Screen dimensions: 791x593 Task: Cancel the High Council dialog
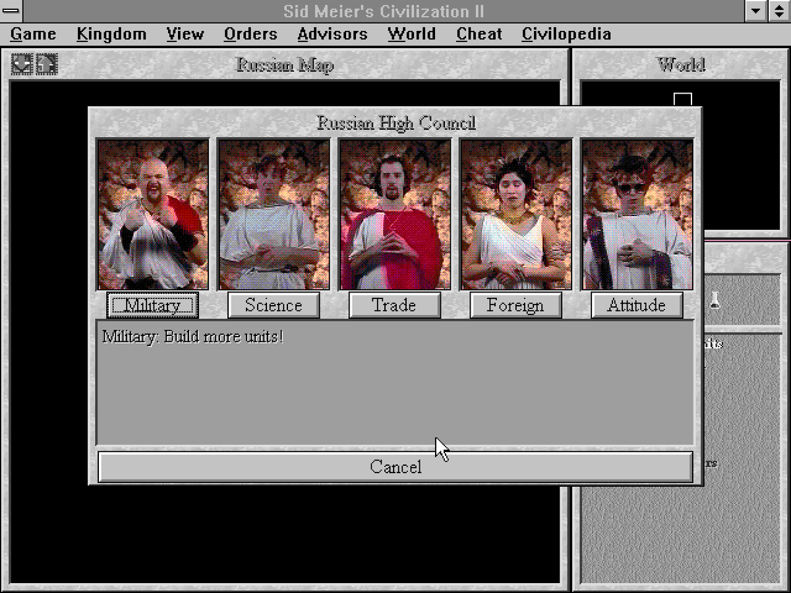[395, 466]
